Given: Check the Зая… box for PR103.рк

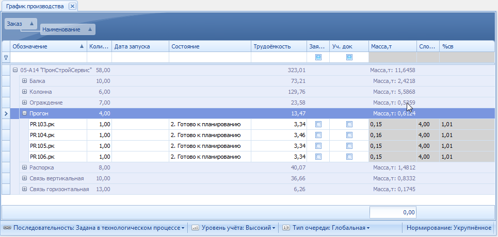Looking at the screenshot, I should click(x=318, y=124).
